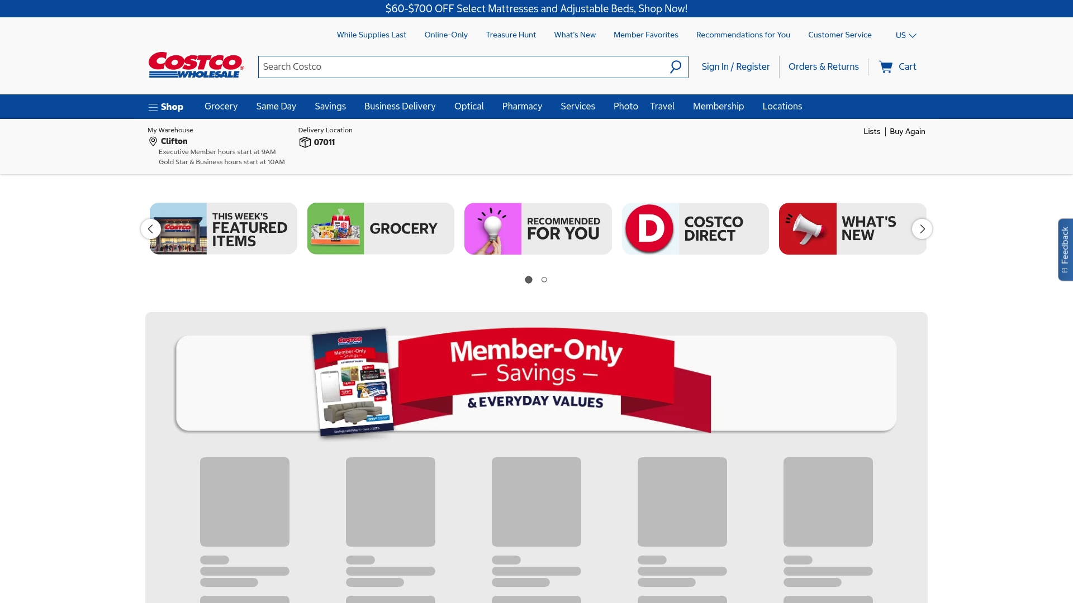Click the Clifton warehouse name
Screen dimensions: 1073x603
pos(174,142)
